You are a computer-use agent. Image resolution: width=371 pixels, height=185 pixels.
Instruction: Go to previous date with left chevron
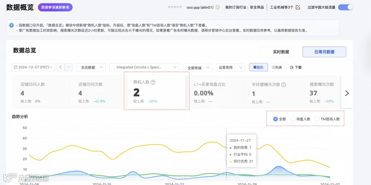pyautogui.click(x=60, y=67)
